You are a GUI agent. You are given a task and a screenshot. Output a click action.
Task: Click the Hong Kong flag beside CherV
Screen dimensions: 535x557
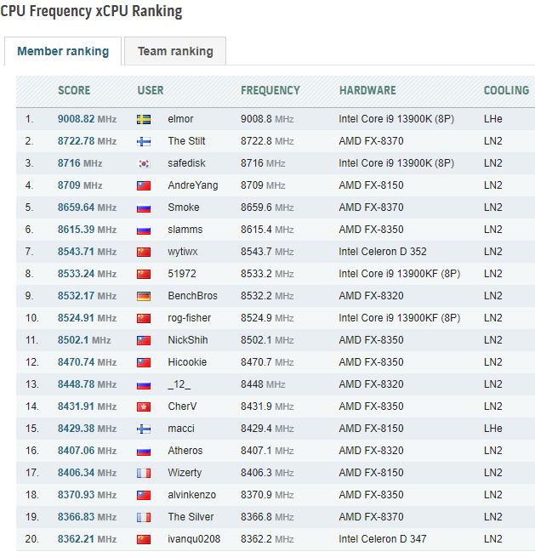(x=144, y=406)
